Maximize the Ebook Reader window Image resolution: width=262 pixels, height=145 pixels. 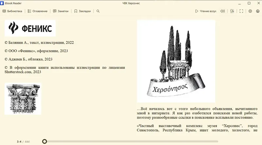tap(249, 3)
